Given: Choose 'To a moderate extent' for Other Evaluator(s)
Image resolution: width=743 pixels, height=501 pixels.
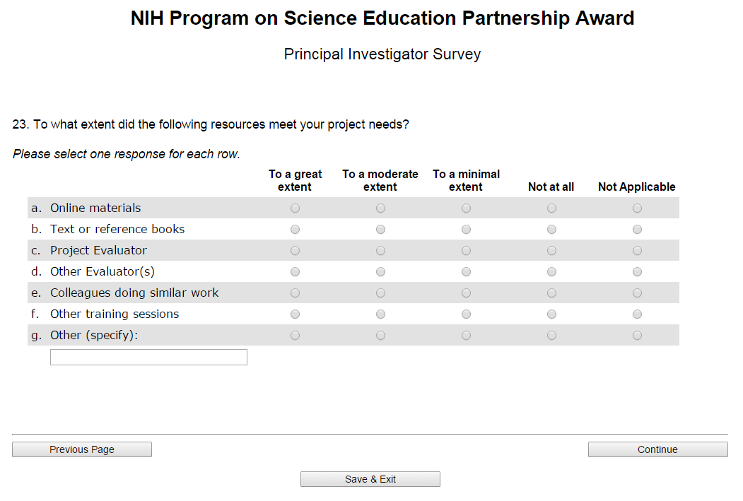Looking at the screenshot, I should coord(380,272).
